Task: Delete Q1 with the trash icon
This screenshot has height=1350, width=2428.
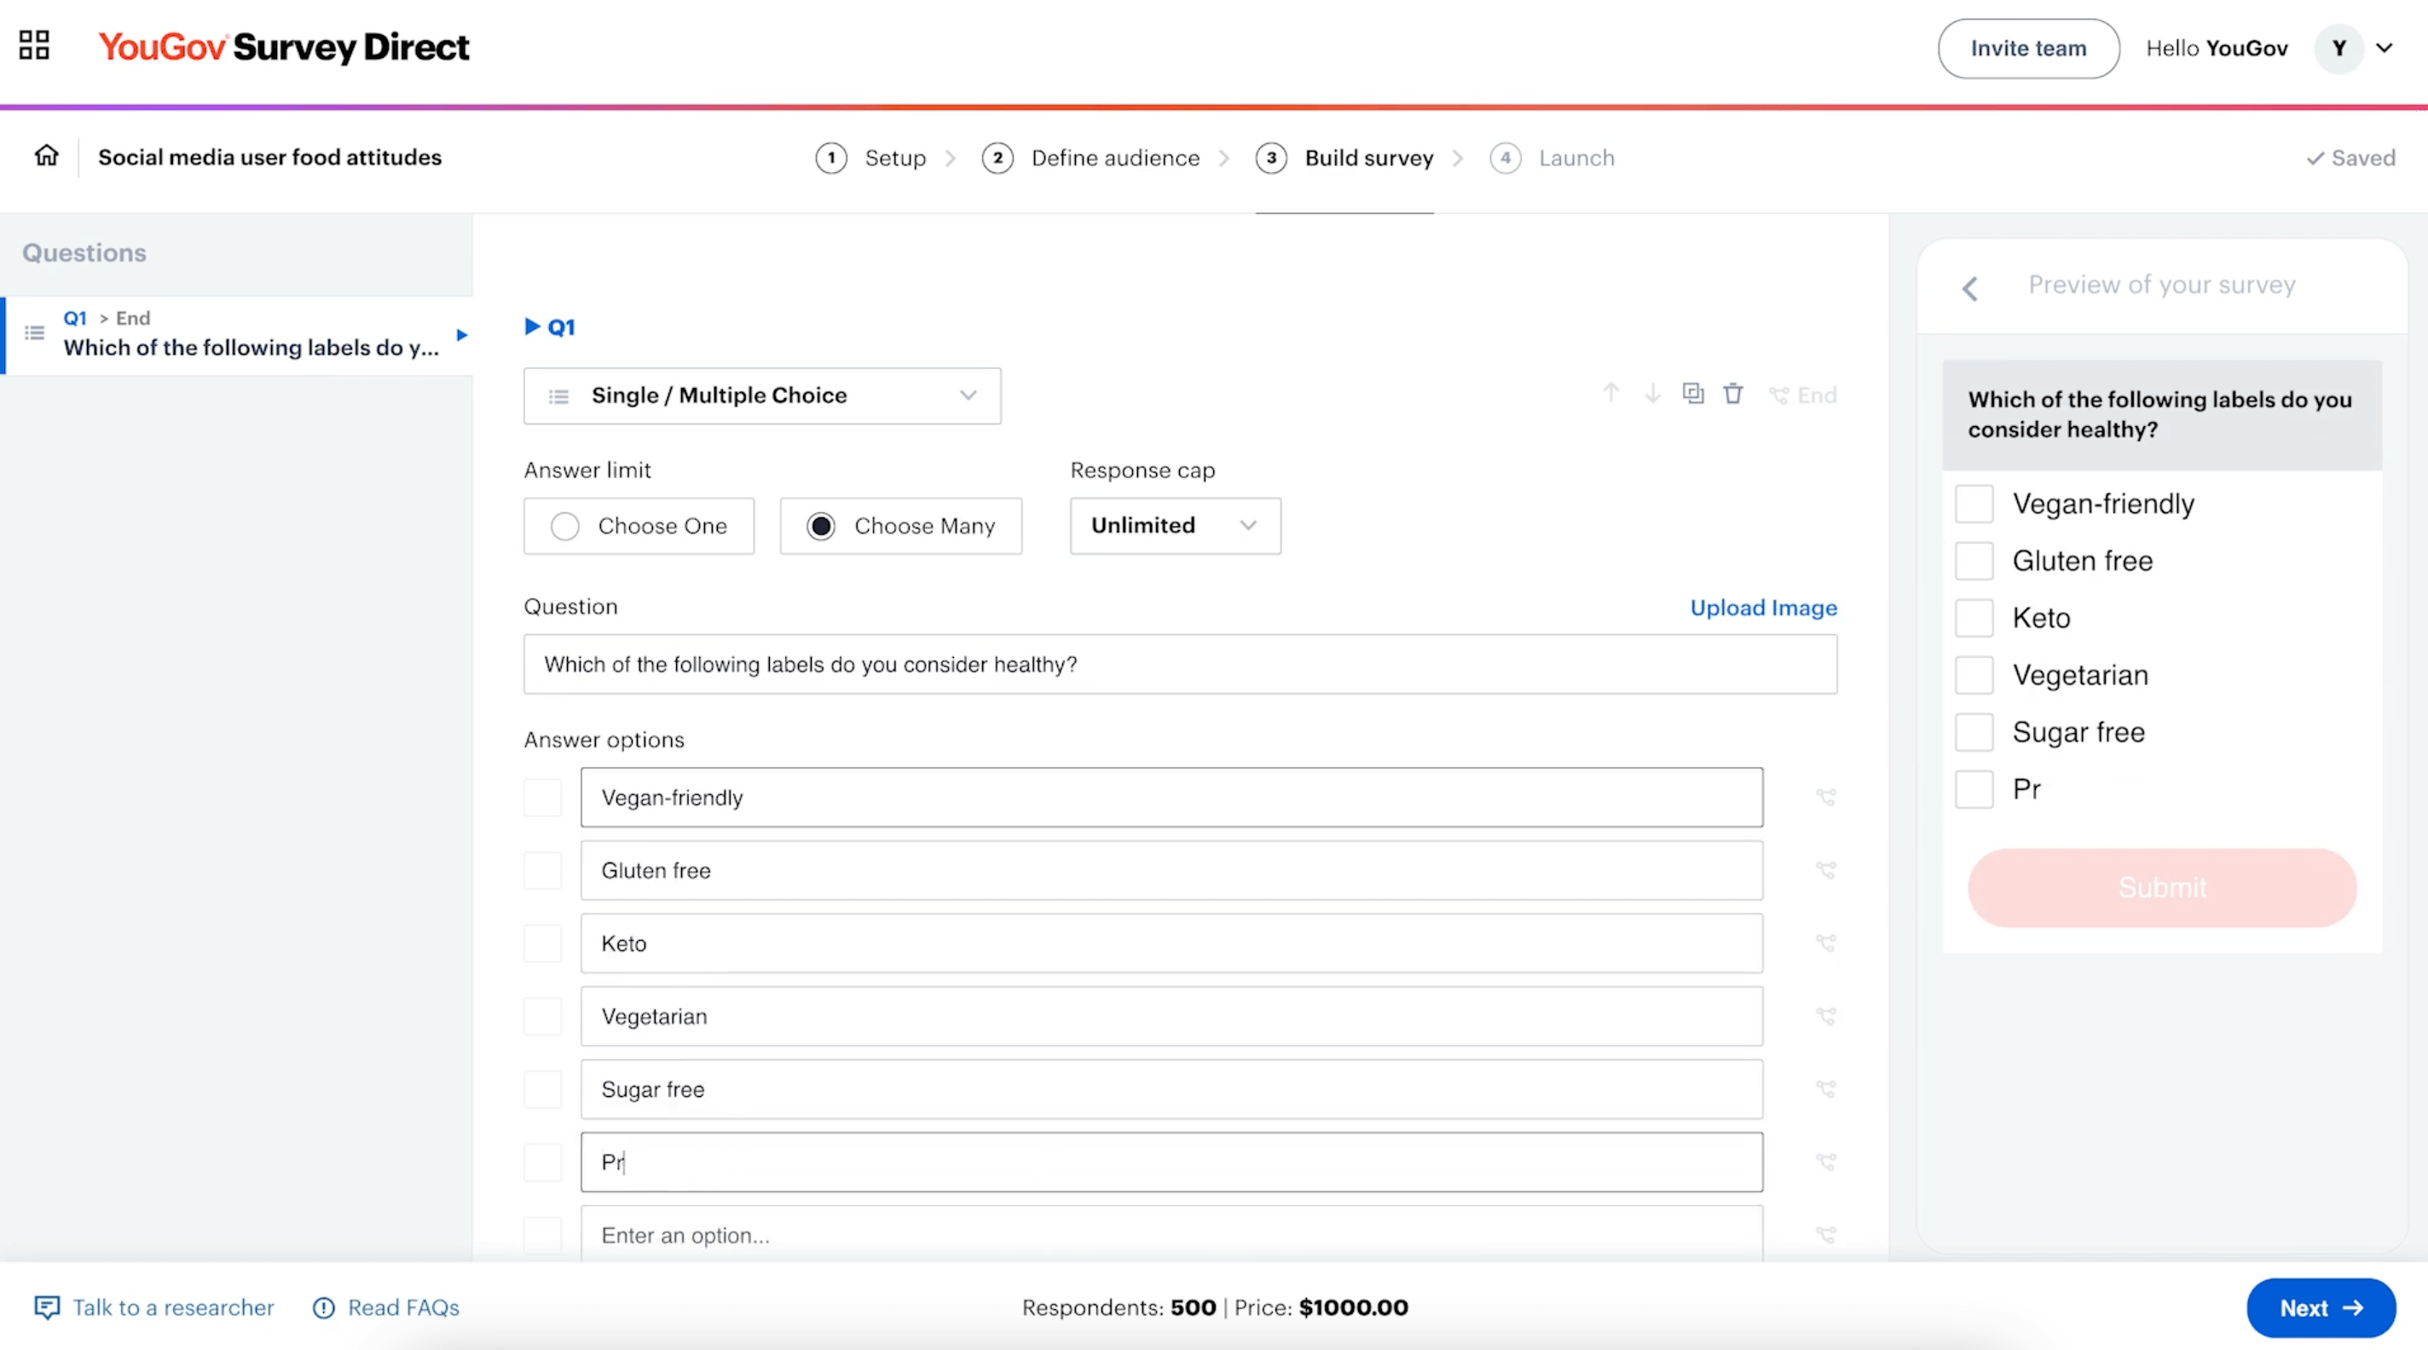Action: pyautogui.click(x=1733, y=394)
